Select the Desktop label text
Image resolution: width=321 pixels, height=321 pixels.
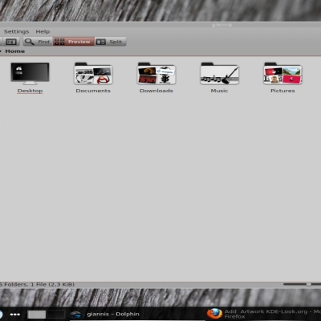coord(30,91)
